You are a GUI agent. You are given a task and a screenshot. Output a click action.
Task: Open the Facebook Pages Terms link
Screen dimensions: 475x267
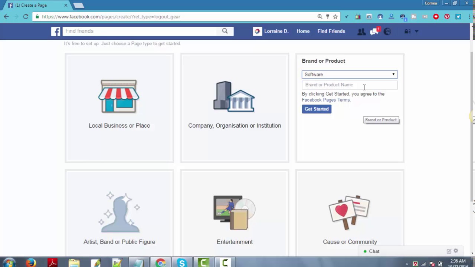[326, 100]
